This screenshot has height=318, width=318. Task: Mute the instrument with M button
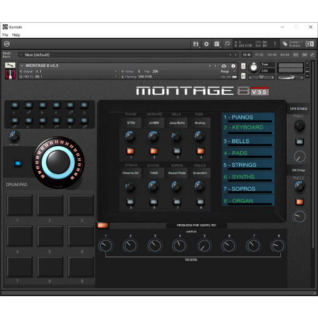[243, 76]
